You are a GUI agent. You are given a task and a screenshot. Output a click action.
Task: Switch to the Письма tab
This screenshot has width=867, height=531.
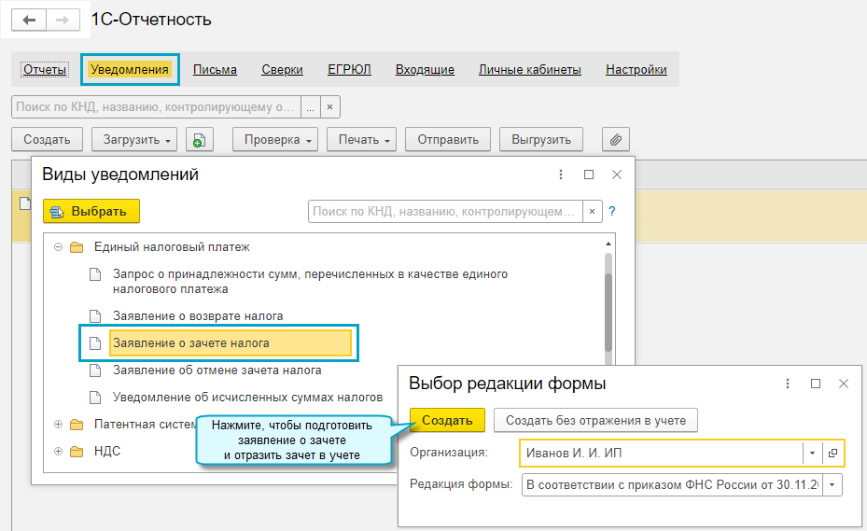215,70
